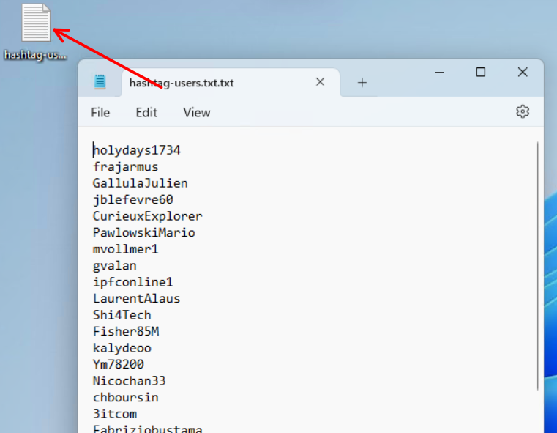Open the File menu
Screen dimensions: 557x433
[x=100, y=112]
